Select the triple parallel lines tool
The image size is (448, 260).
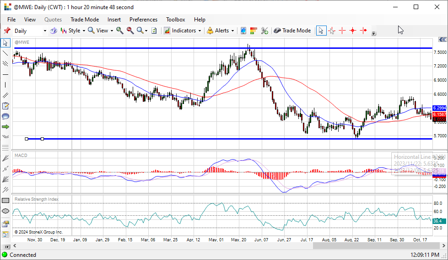point(5,63)
